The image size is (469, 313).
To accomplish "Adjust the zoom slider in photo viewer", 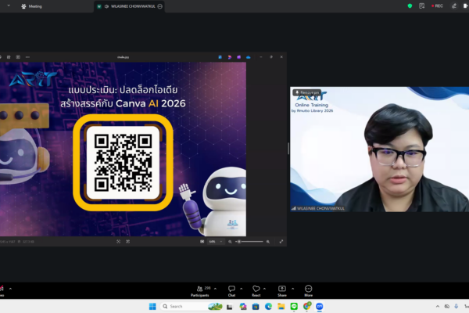I will point(249,242).
